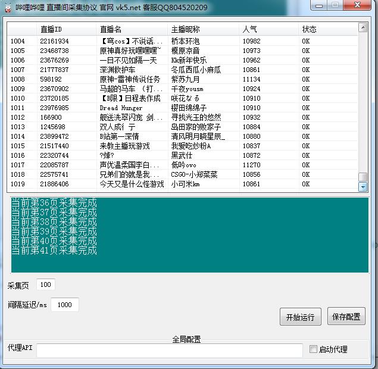
Task: Select streamer 千夜yousm
Action: (x=187, y=89)
